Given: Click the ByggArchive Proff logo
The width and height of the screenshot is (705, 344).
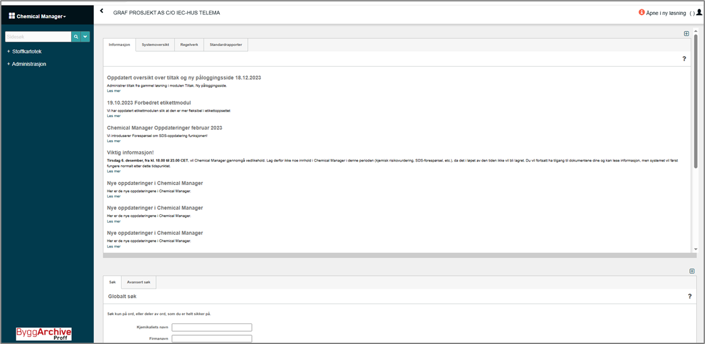Looking at the screenshot, I should [x=44, y=333].
